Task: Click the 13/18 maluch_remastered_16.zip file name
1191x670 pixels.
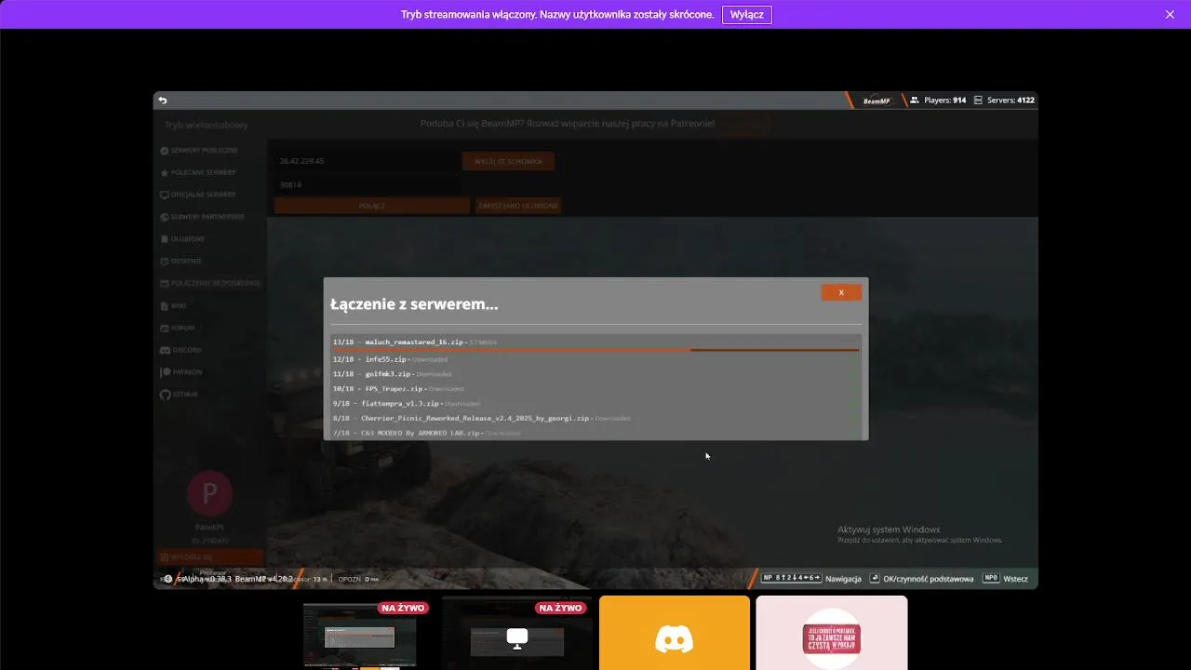Action: [414, 342]
